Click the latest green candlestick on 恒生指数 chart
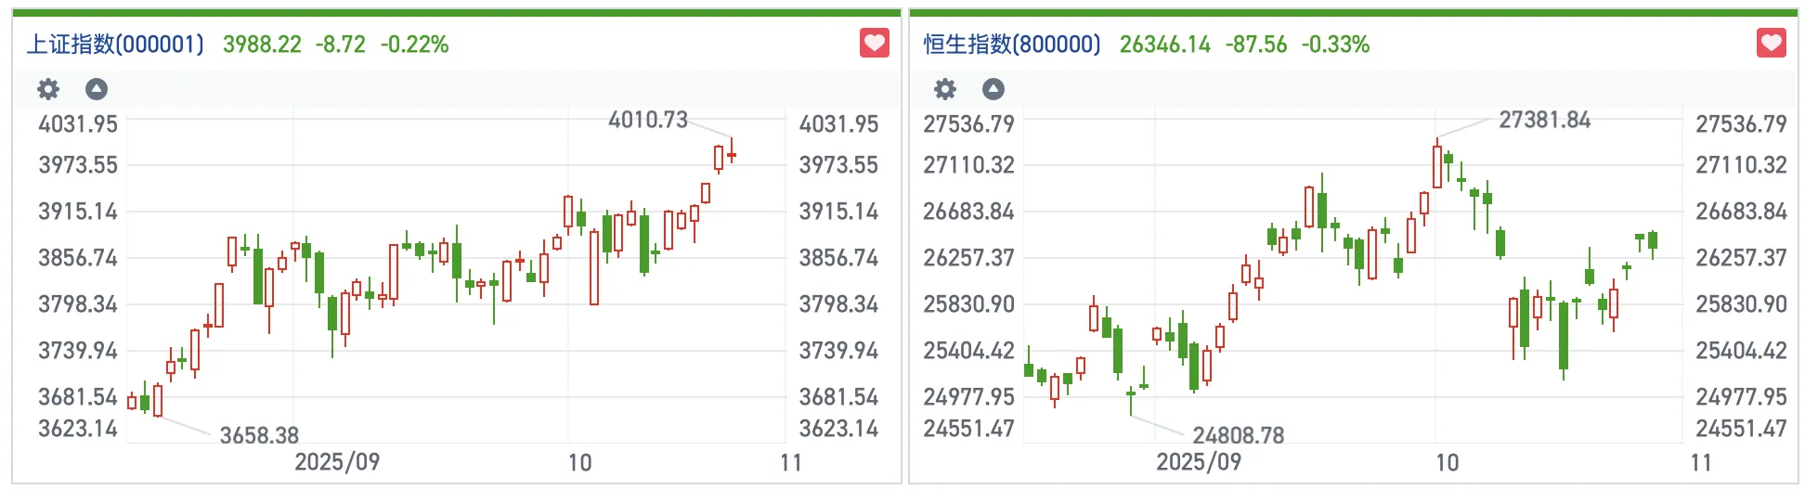 coord(1653,241)
